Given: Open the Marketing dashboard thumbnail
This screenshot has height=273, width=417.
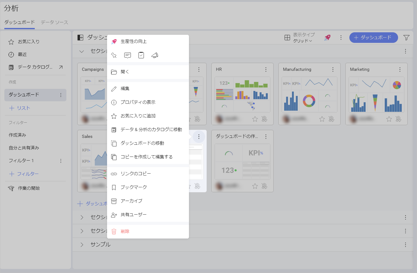Looking at the screenshot, I should 376,94.
